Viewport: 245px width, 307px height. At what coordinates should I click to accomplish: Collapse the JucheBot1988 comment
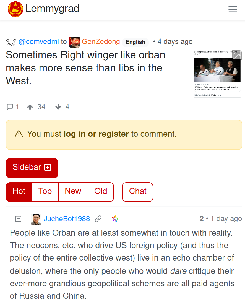click(18, 219)
